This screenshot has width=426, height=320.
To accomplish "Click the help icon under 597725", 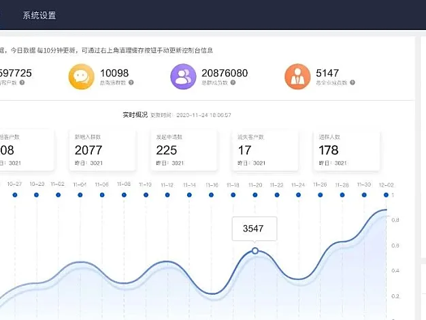I will coord(22,82).
